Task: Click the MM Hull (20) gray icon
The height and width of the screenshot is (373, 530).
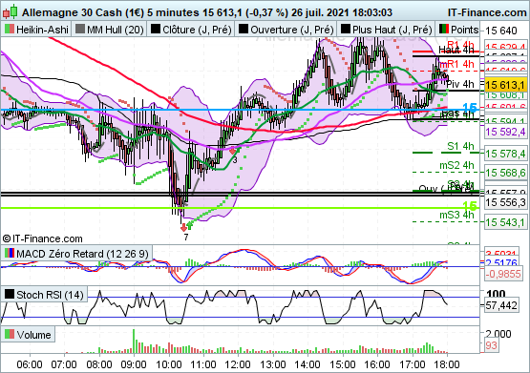Action: pyautogui.click(x=80, y=29)
